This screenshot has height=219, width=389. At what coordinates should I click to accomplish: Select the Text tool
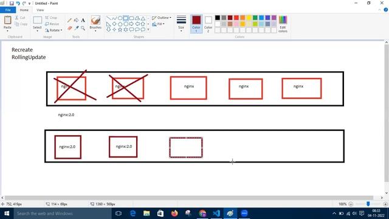[83, 20]
